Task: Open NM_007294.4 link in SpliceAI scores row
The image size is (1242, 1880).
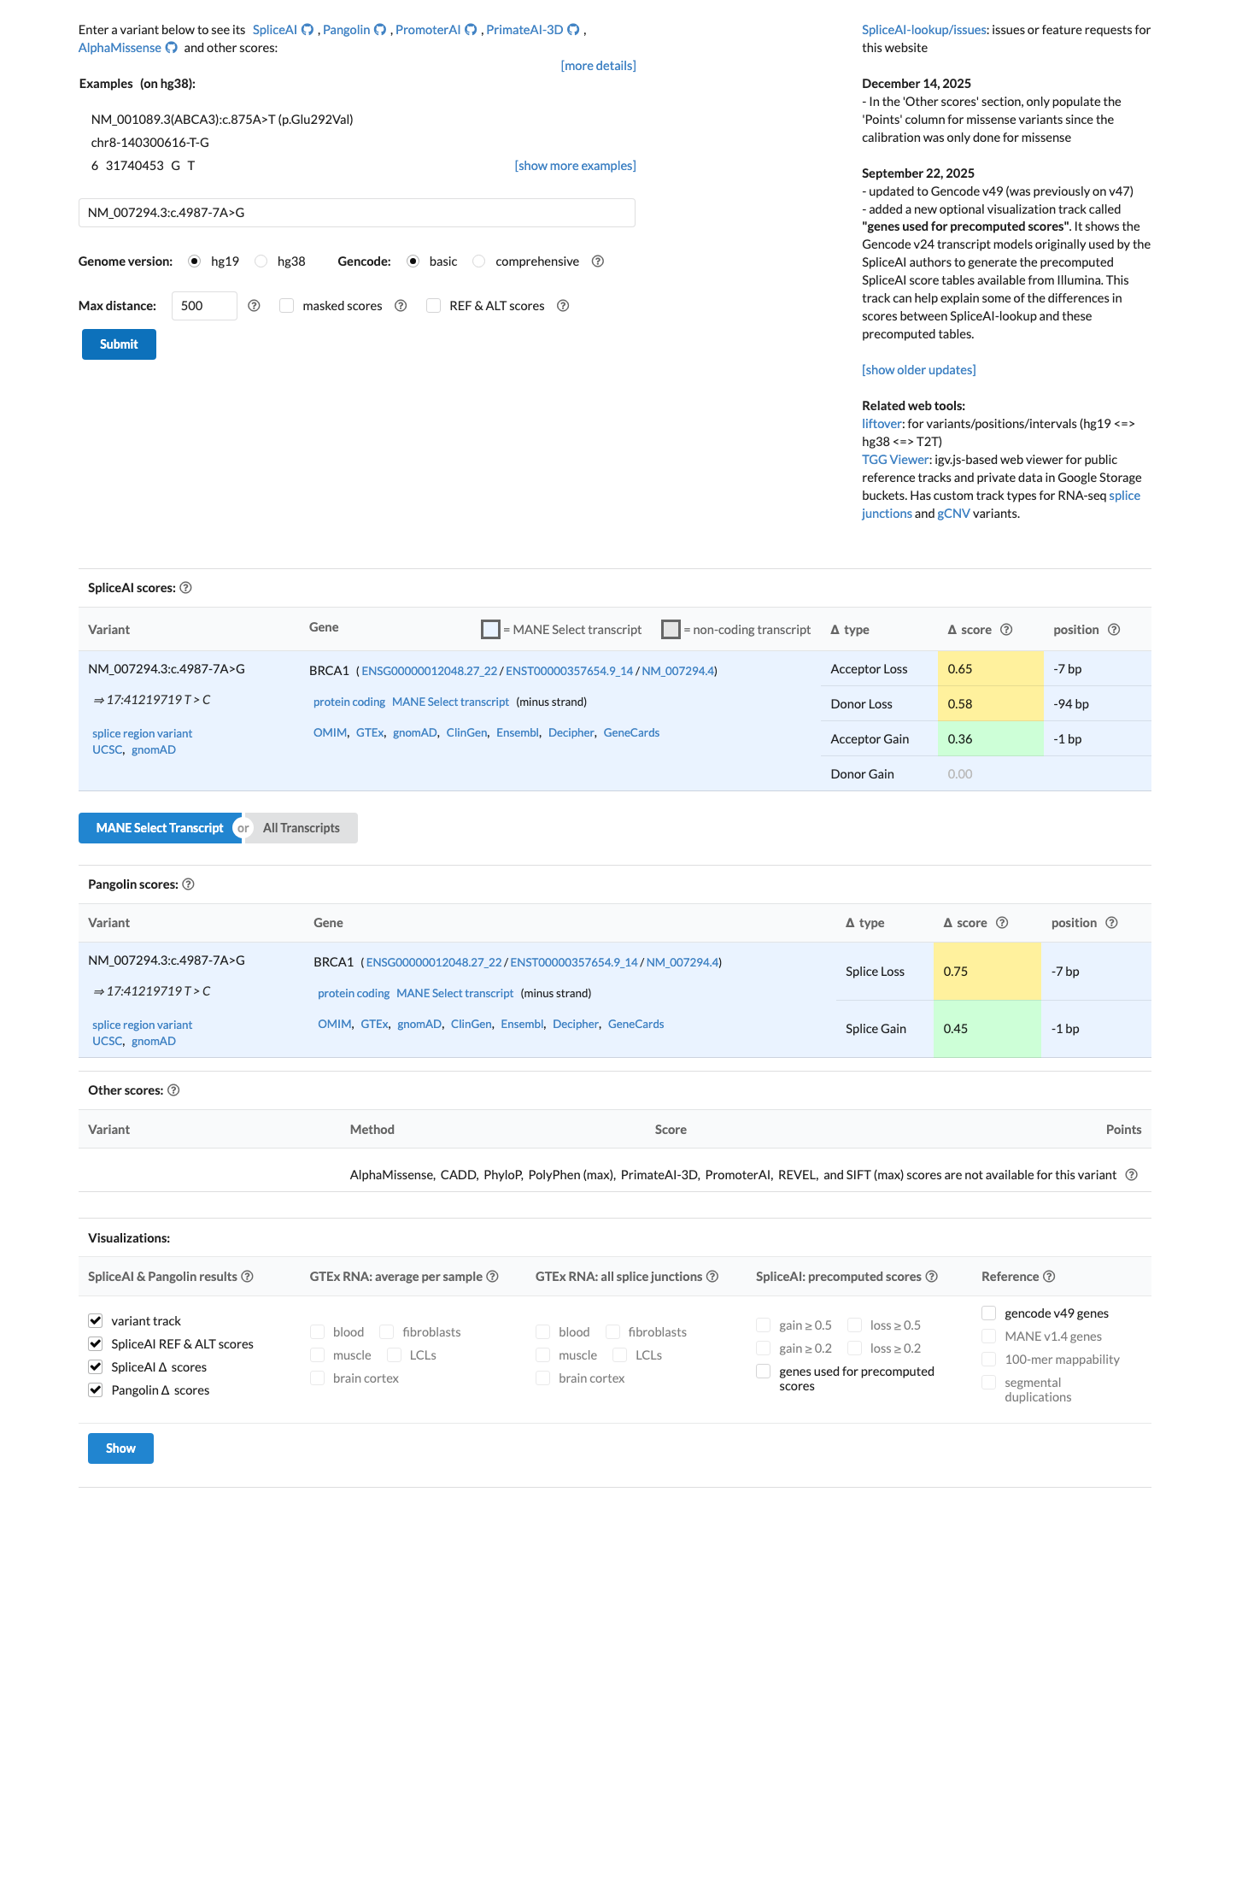Action: pos(677,671)
